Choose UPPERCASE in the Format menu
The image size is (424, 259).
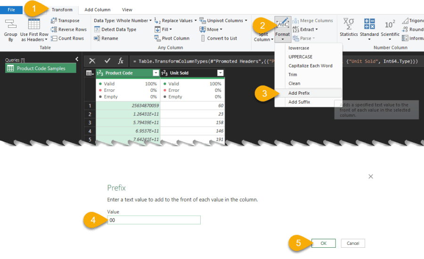pyautogui.click(x=301, y=57)
